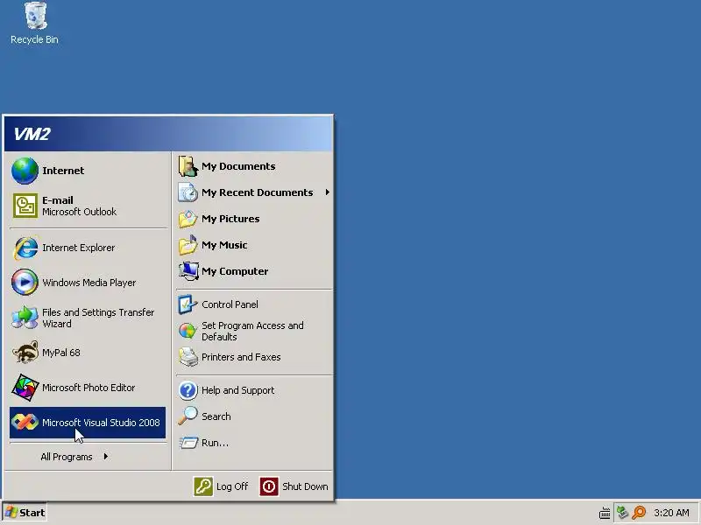Click the Help and Support label
This screenshot has height=525, width=701.
237,390
